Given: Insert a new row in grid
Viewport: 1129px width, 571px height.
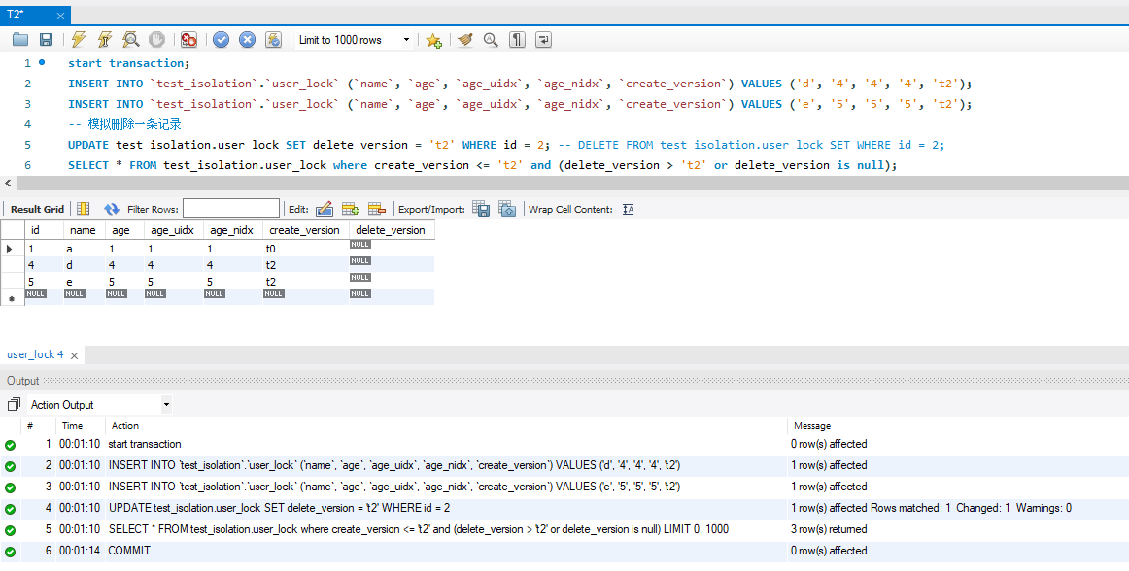Looking at the screenshot, I should click(351, 209).
